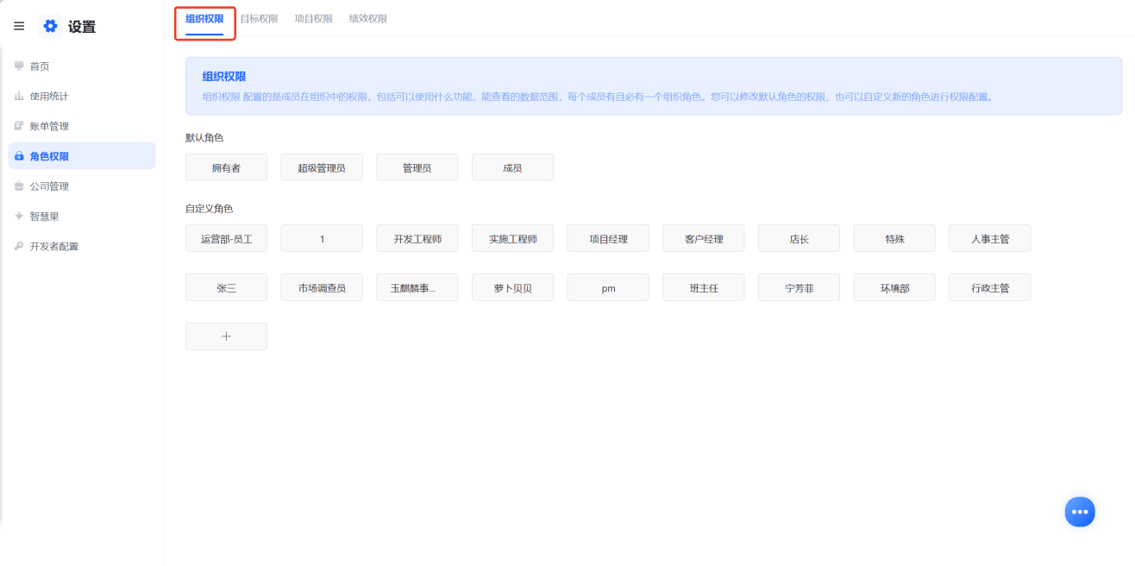Click the 开发者配置 key icon

point(19,246)
